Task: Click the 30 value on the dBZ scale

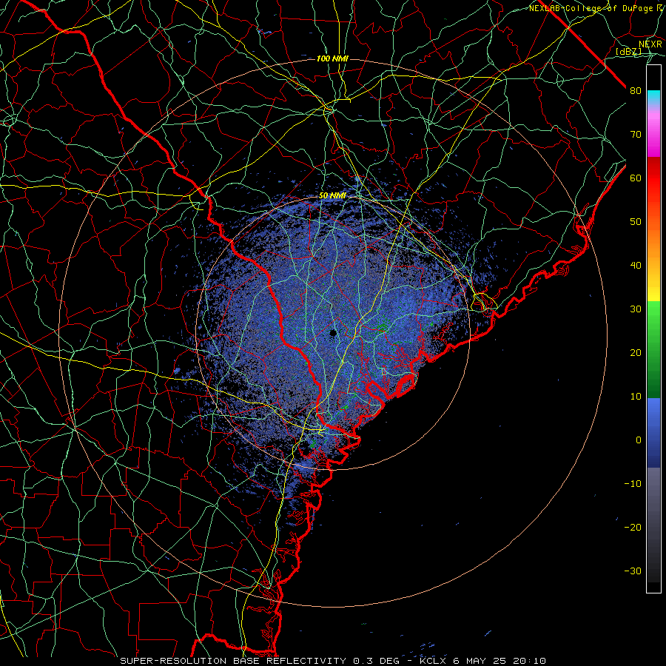Action: (x=636, y=309)
